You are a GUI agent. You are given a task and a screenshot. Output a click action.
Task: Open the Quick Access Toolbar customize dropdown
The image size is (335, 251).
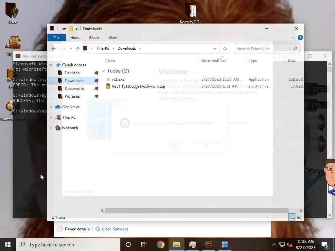[x=77, y=29]
